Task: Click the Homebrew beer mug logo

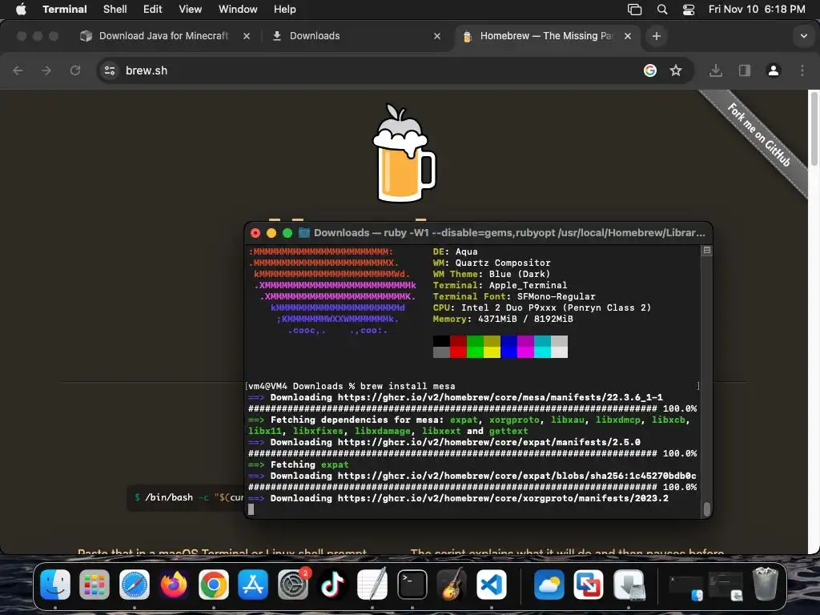Action: [x=404, y=153]
